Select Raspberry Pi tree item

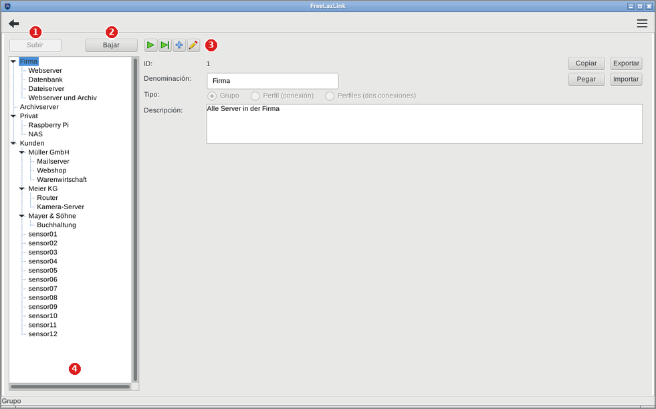tap(49, 125)
